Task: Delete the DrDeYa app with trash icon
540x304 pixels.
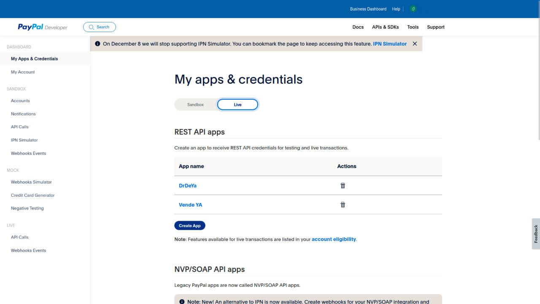Action: 343,185
